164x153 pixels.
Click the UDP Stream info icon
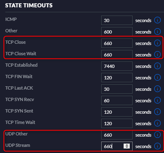(x=157, y=146)
